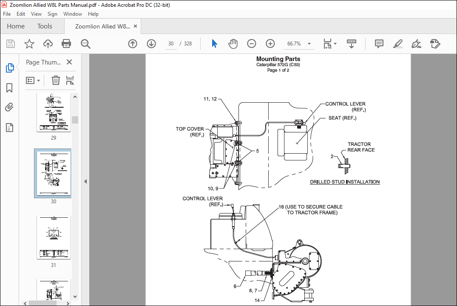Collapse the navigation pane arrow
This screenshot has height=306, width=457.
click(85, 182)
